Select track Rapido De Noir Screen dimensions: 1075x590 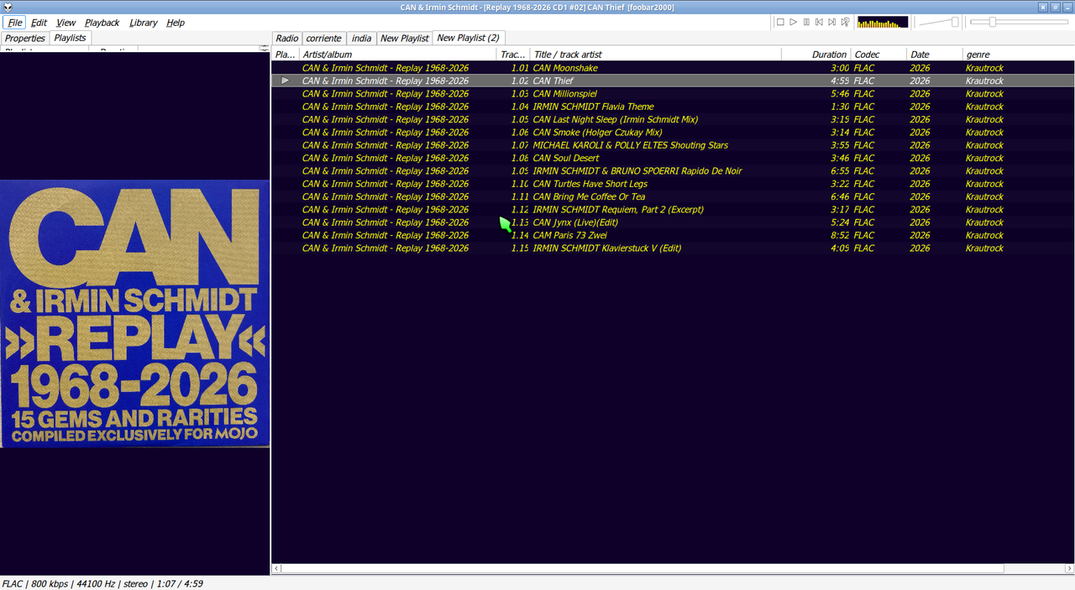tap(673, 171)
